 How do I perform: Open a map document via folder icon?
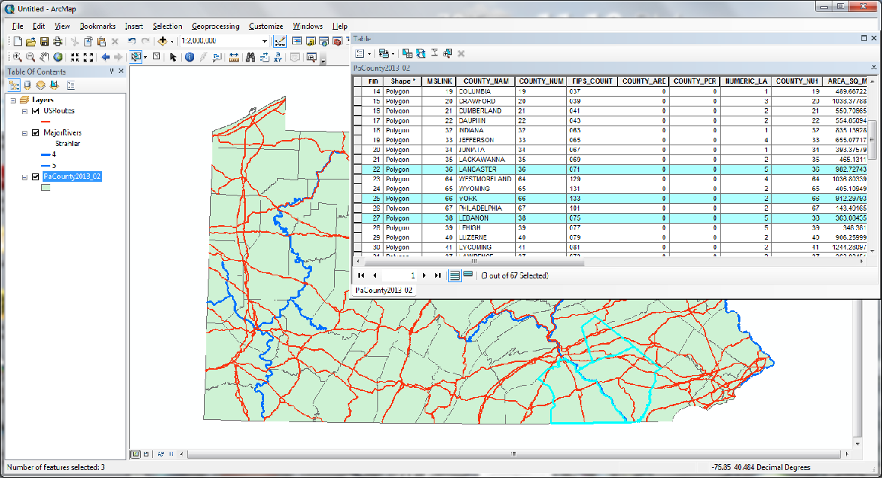point(30,42)
